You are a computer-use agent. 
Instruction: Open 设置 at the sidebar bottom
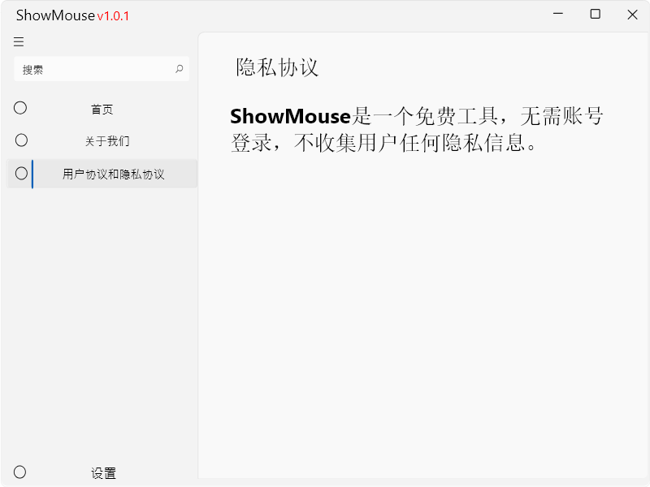point(103,473)
